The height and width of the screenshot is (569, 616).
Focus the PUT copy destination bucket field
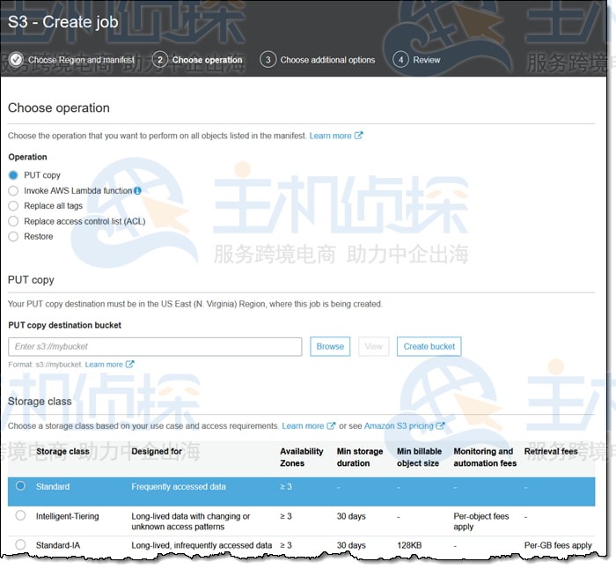pyautogui.click(x=155, y=346)
